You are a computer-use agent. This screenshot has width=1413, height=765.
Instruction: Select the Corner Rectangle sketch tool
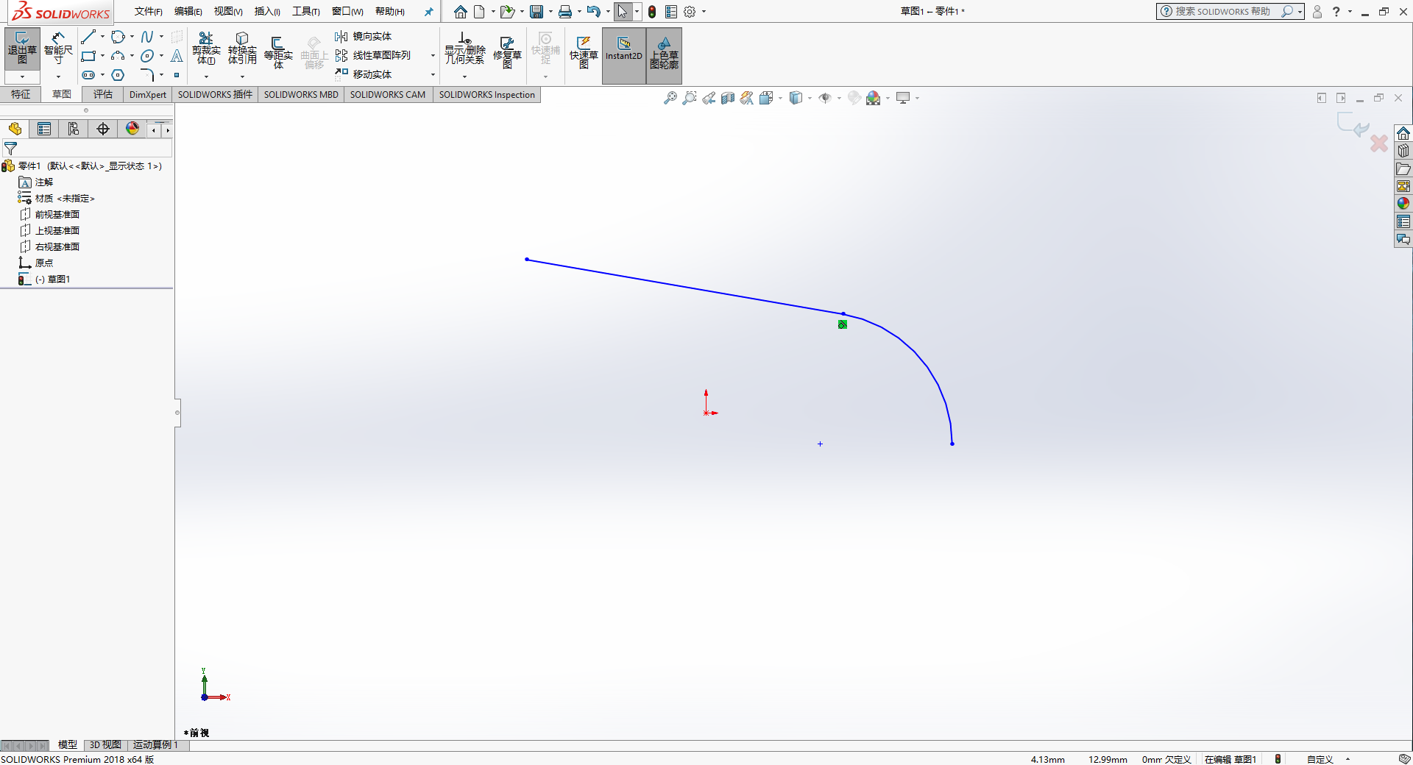[89, 56]
